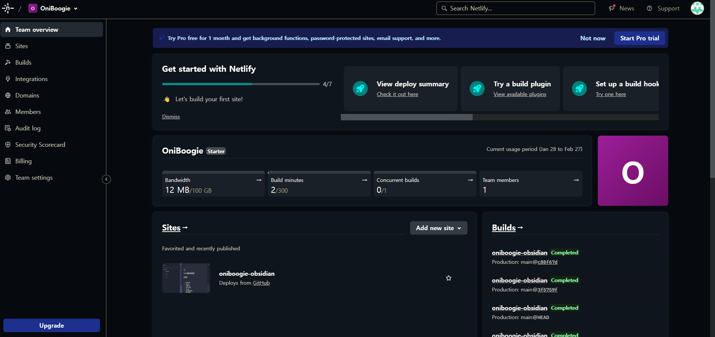Click Start Pro trial button
This screenshot has width=715, height=337.
click(x=639, y=38)
